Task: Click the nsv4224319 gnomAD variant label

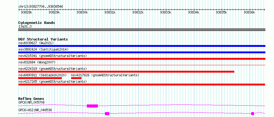Action: [x=53, y=69]
